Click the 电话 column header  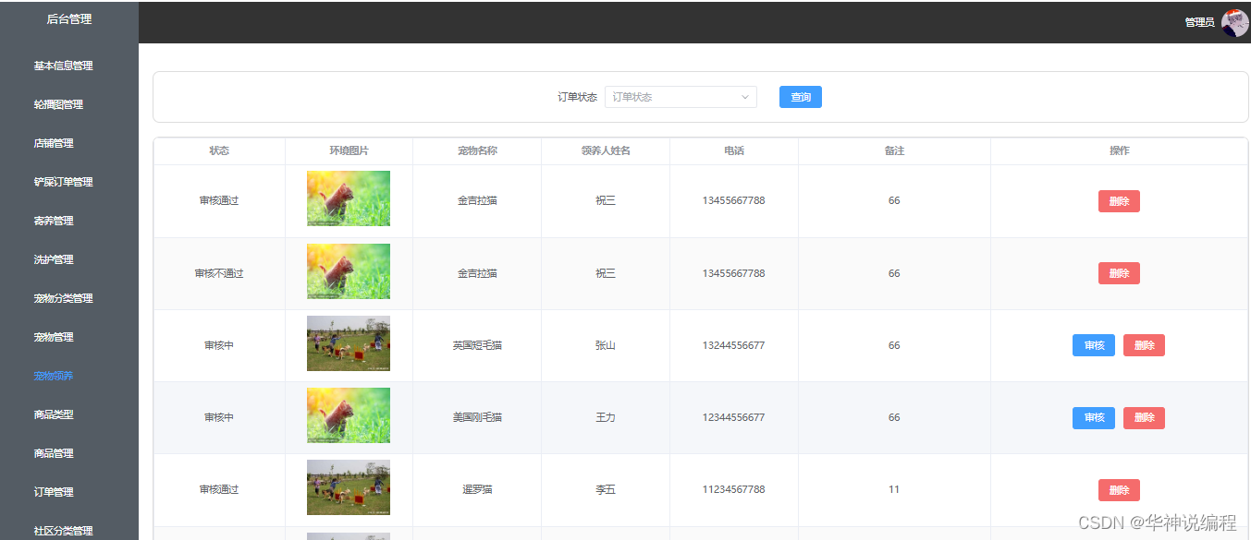(x=734, y=150)
